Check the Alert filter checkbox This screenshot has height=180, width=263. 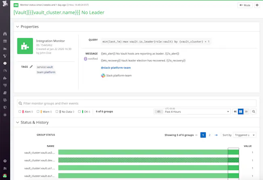coord(20,111)
